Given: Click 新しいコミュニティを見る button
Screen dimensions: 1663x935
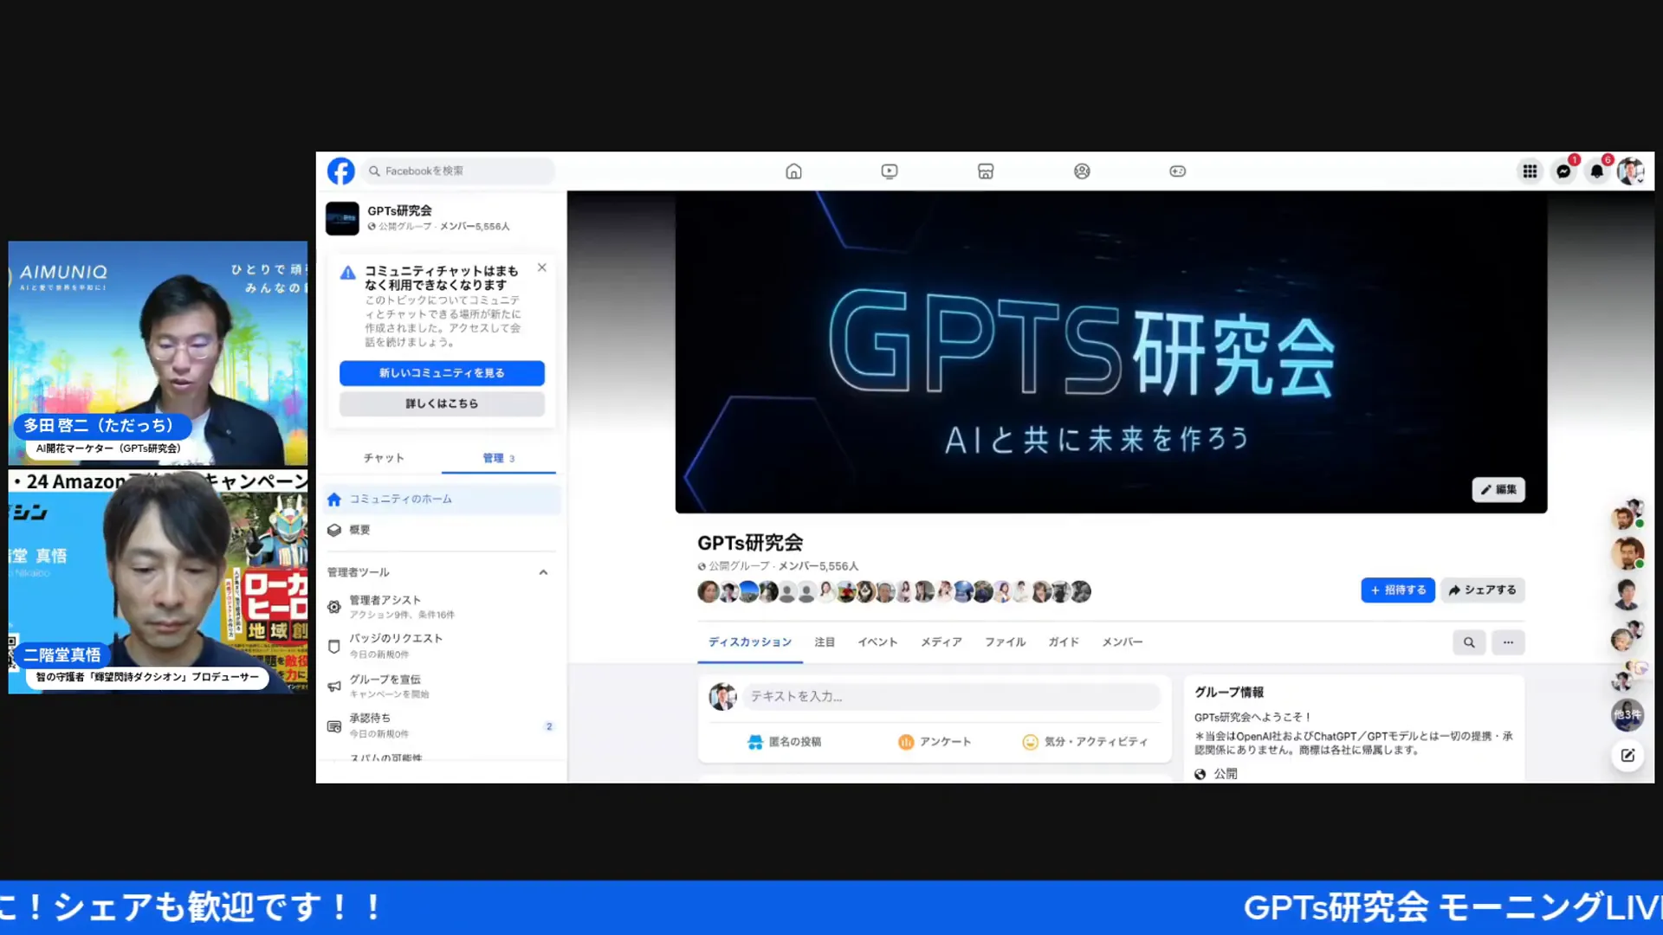Looking at the screenshot, I should 442,373.
